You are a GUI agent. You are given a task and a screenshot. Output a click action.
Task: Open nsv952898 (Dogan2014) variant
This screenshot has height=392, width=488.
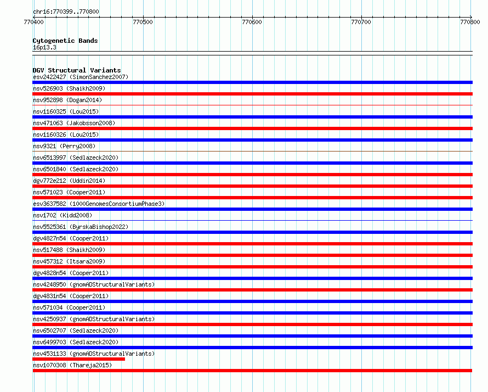(x=67, y=100)
